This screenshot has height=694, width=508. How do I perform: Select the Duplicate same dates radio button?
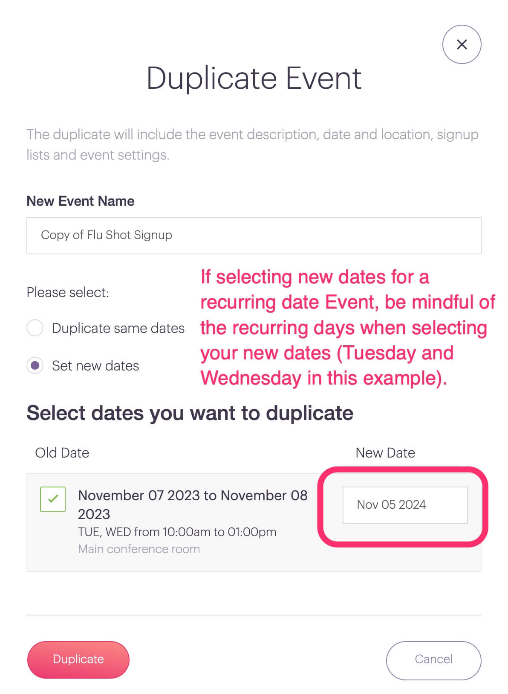pyautogui.click(x=35, y=328)
